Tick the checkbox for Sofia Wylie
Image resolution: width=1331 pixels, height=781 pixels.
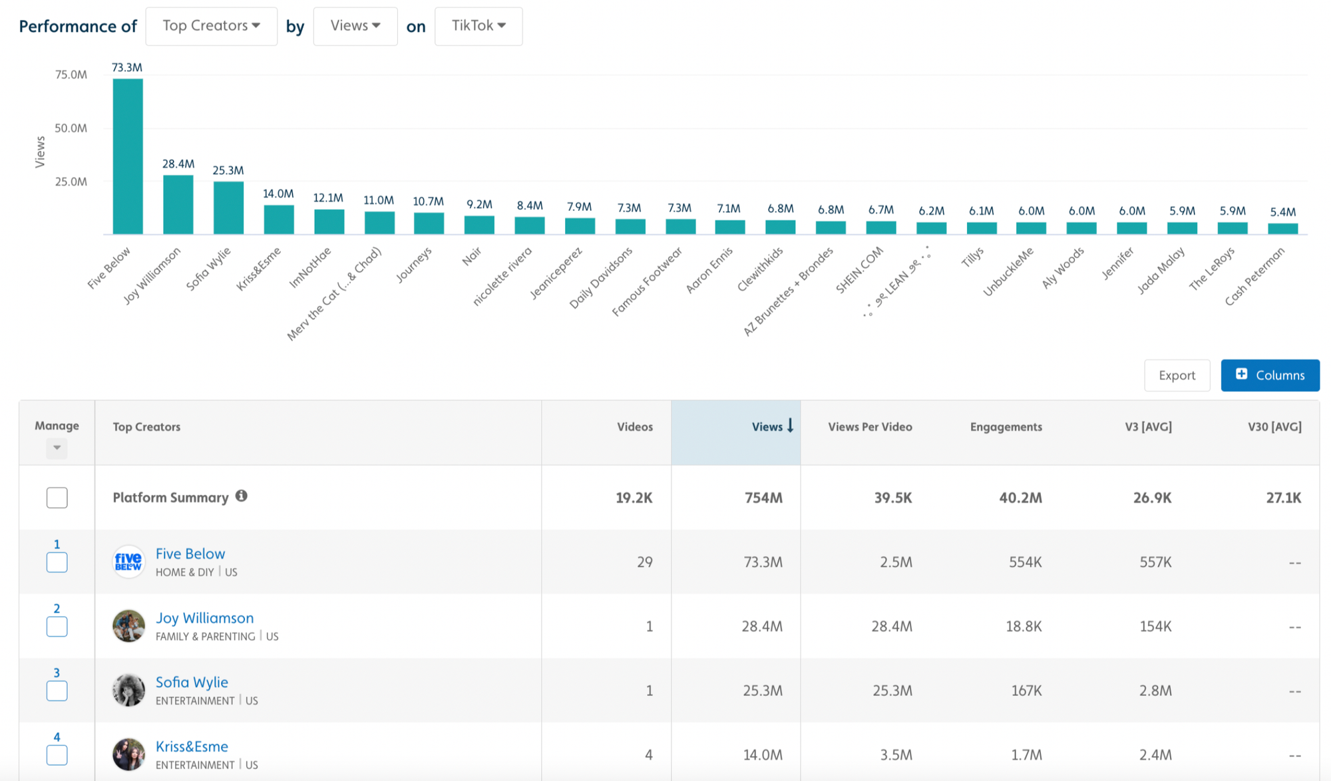click(57, 691)
